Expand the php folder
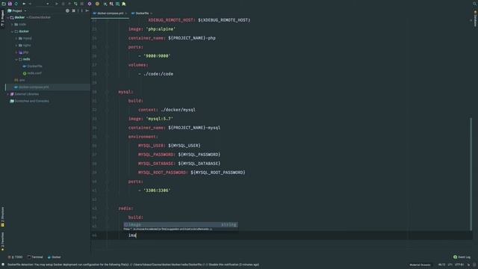The width and height of the screenshot is (478, 269). (x=16, y=52)
